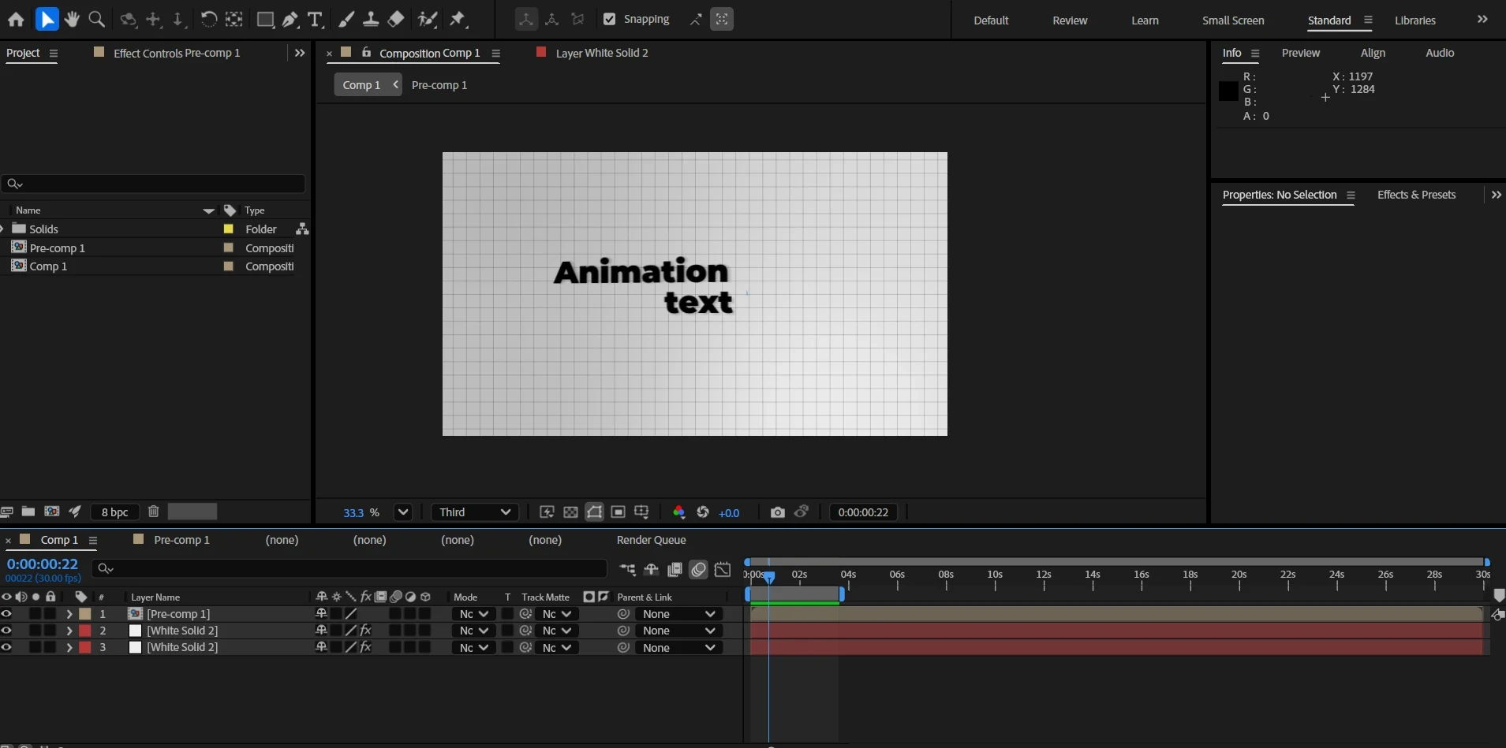
Task: Open the Graph Editor
Action: point(723,569)
